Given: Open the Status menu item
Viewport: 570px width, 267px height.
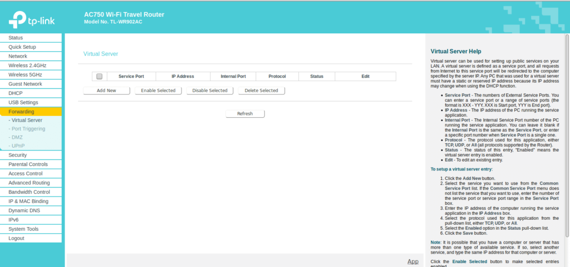Looking at the screenshot, I should tap(16, 37).
